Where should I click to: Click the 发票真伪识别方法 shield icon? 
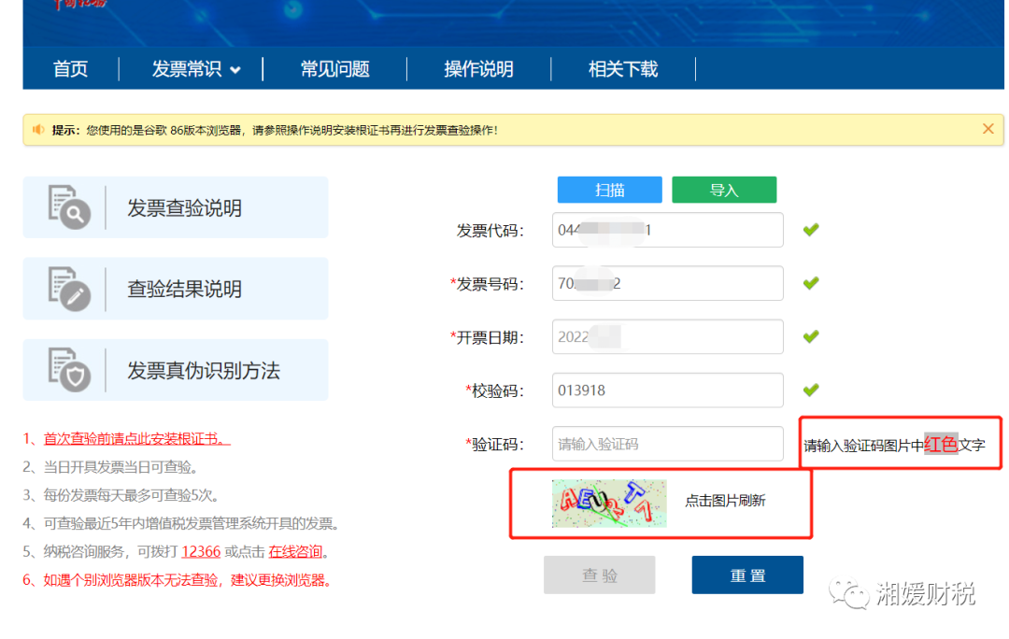(x=69, y=370)
